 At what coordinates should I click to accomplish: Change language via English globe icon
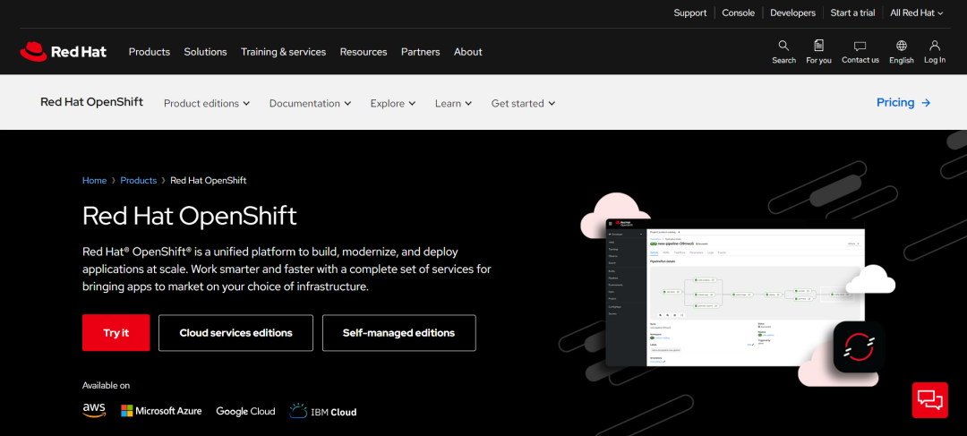tap(902, 46)
